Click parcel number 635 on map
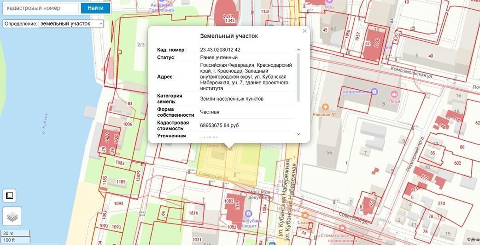 point(397,38)
